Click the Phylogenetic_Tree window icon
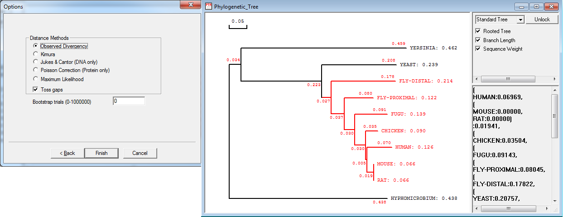 [x=208, y=6]
